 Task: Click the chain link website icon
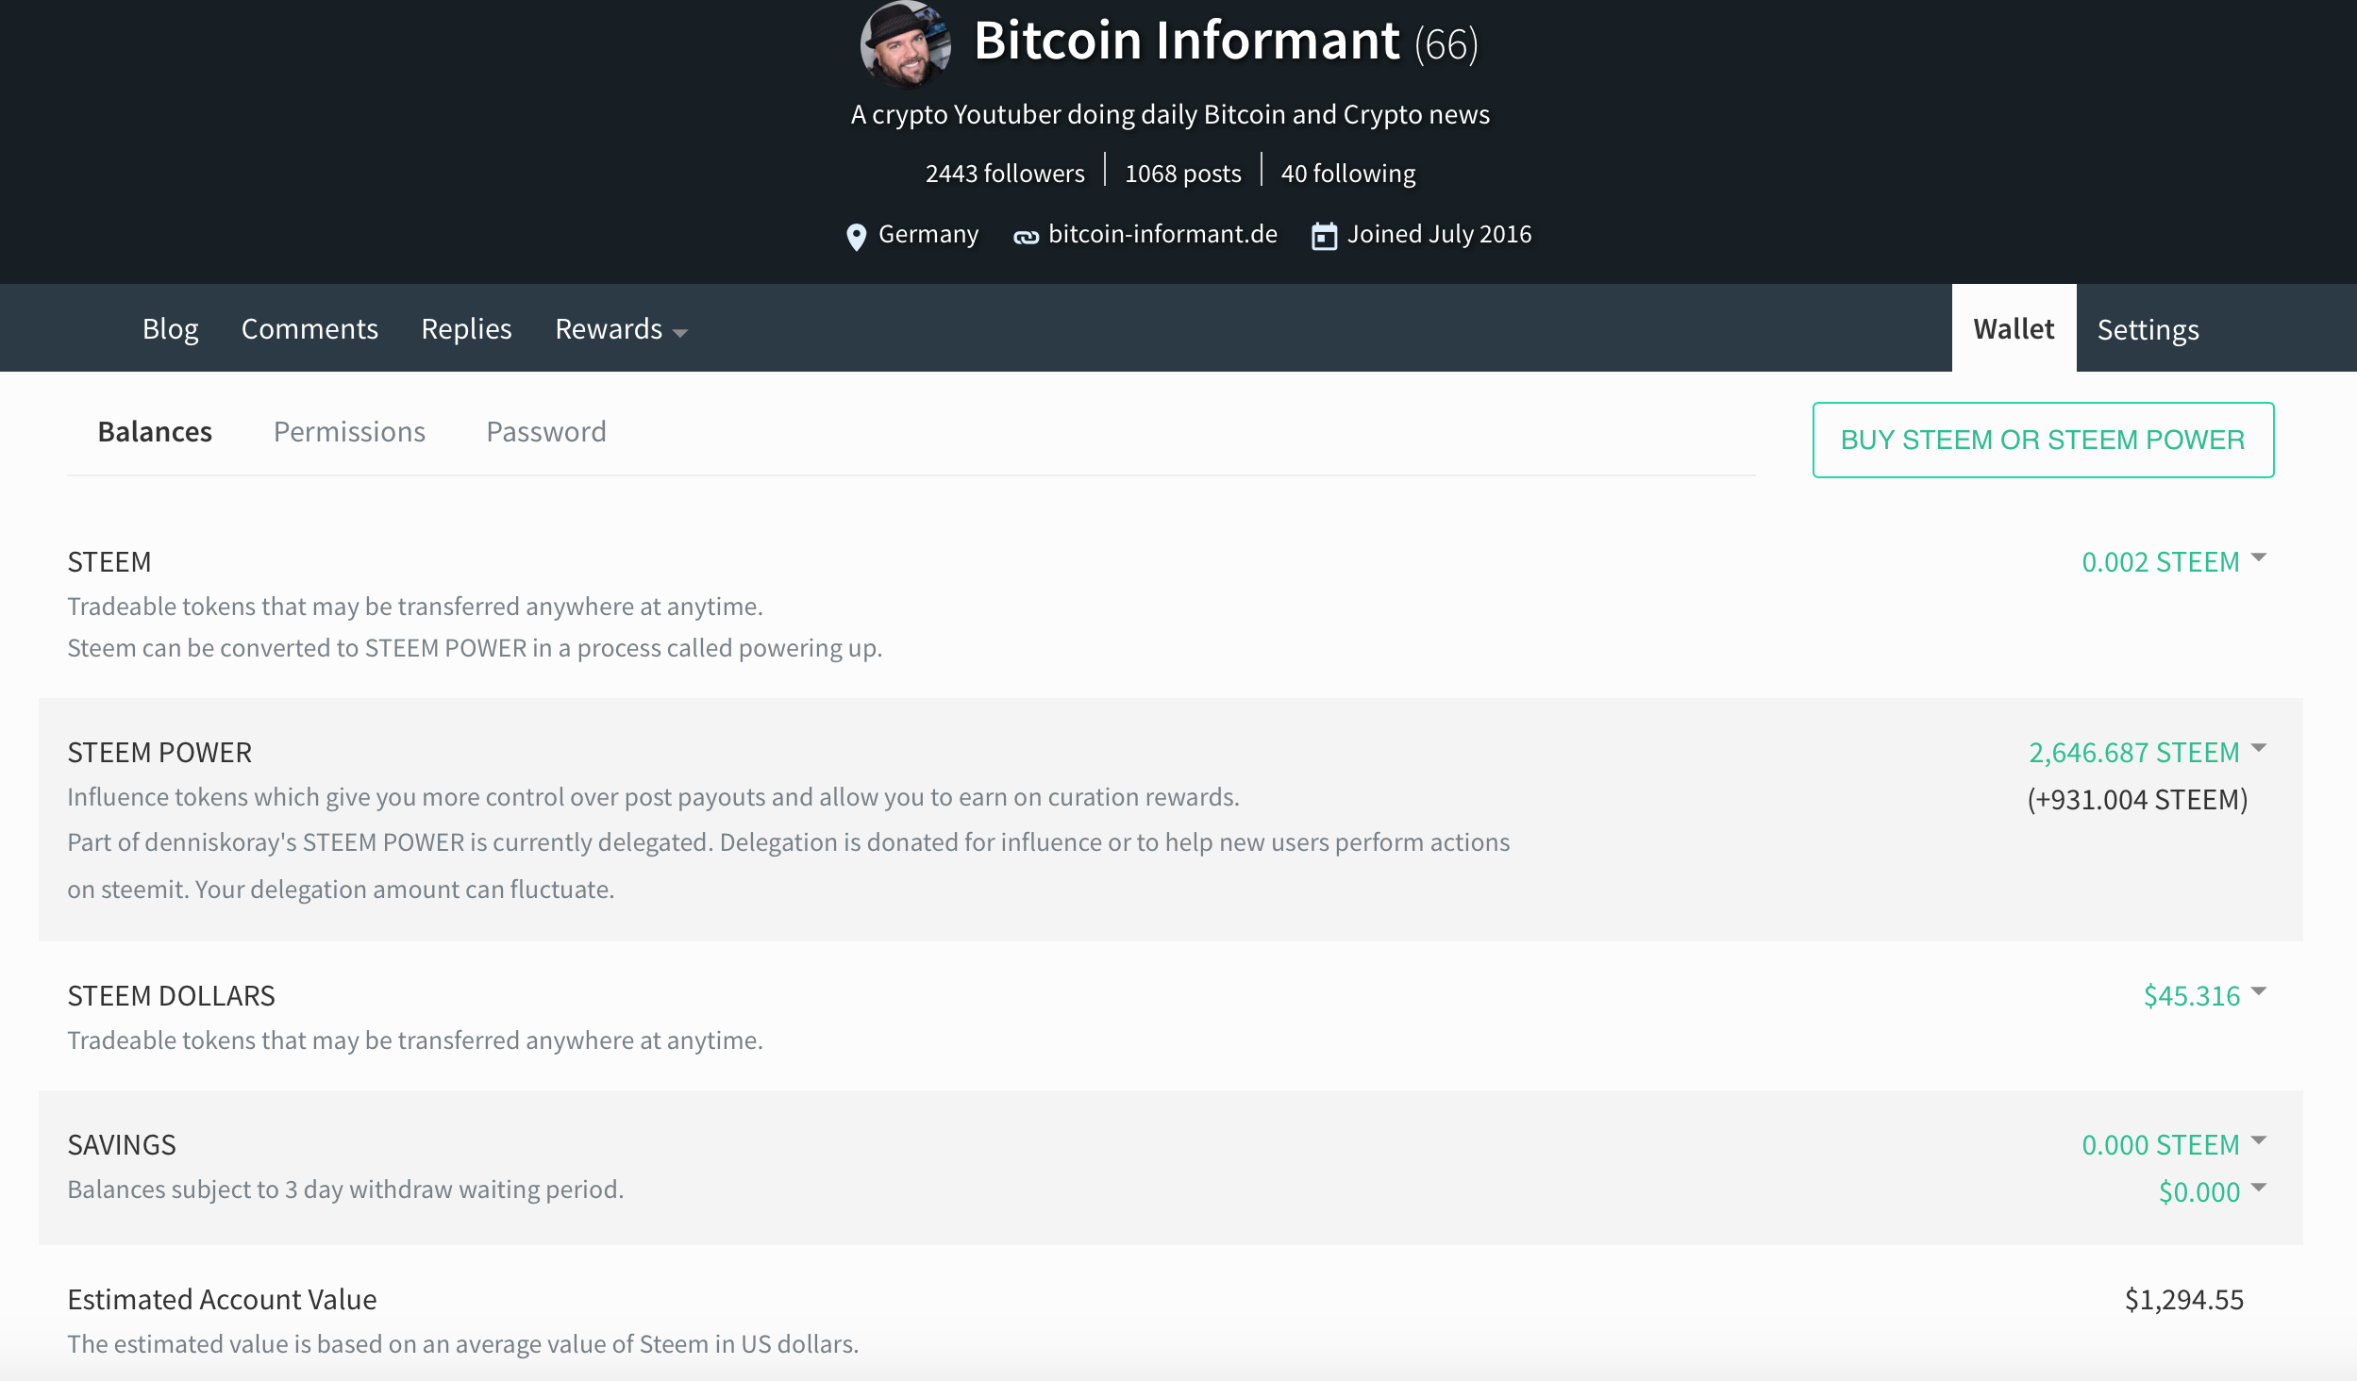pyautogui.click(x=1026, y=238)
